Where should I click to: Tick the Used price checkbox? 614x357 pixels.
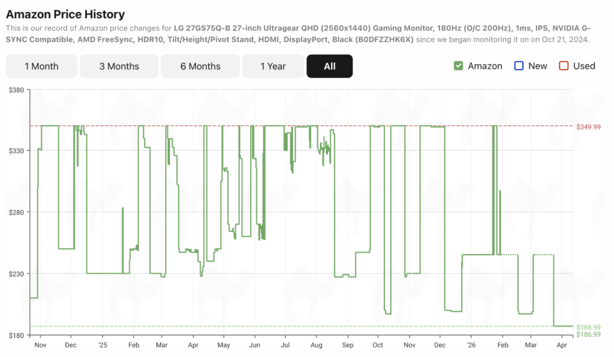coord(564,66)
